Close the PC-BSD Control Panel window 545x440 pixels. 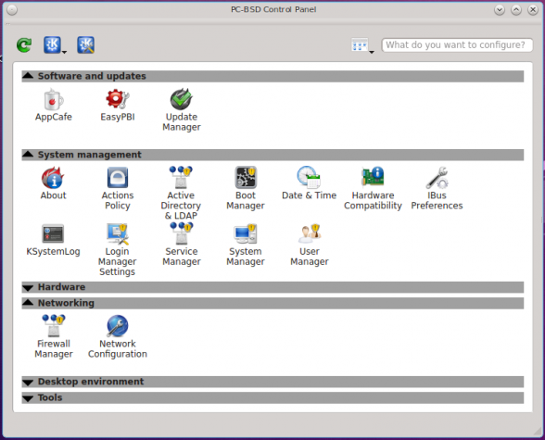tap(533, 10)
